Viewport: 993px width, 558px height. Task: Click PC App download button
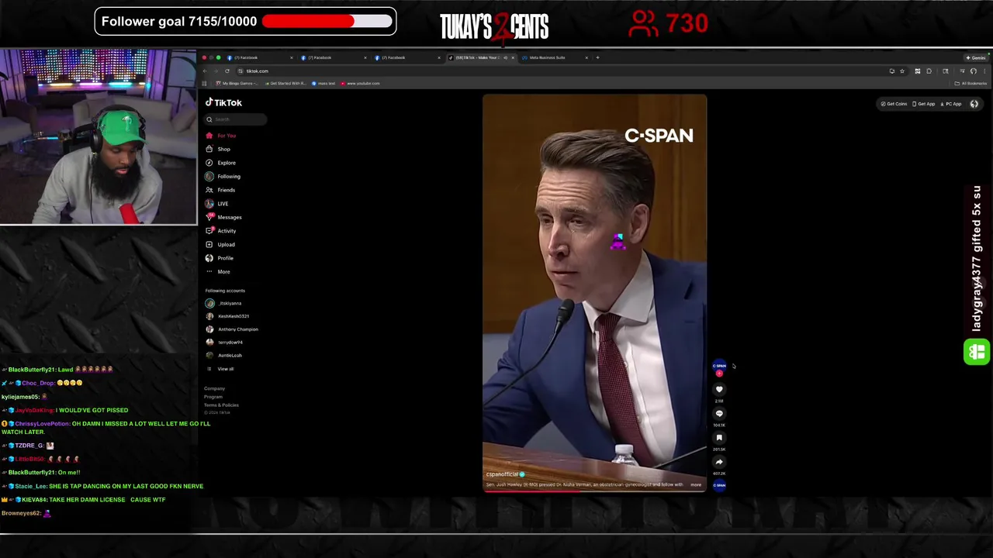tap(951, 104)
